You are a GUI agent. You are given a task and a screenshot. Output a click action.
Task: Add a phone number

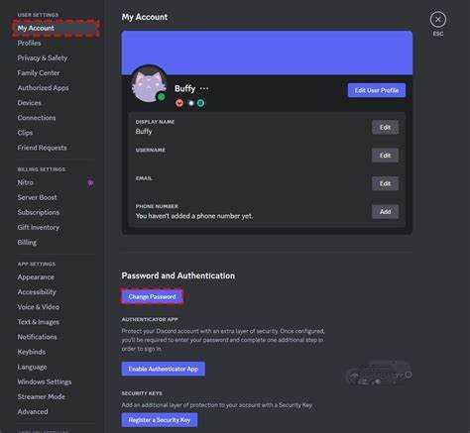coord(385,211)
